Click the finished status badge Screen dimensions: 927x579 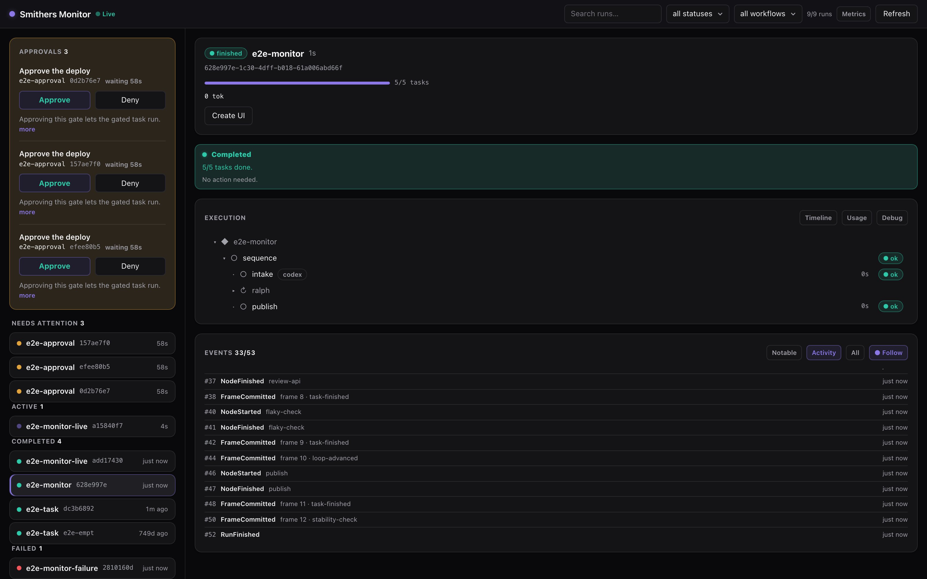(226, 53)
